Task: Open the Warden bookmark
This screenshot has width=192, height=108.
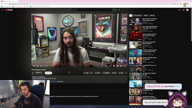Action: pos(26,6)
